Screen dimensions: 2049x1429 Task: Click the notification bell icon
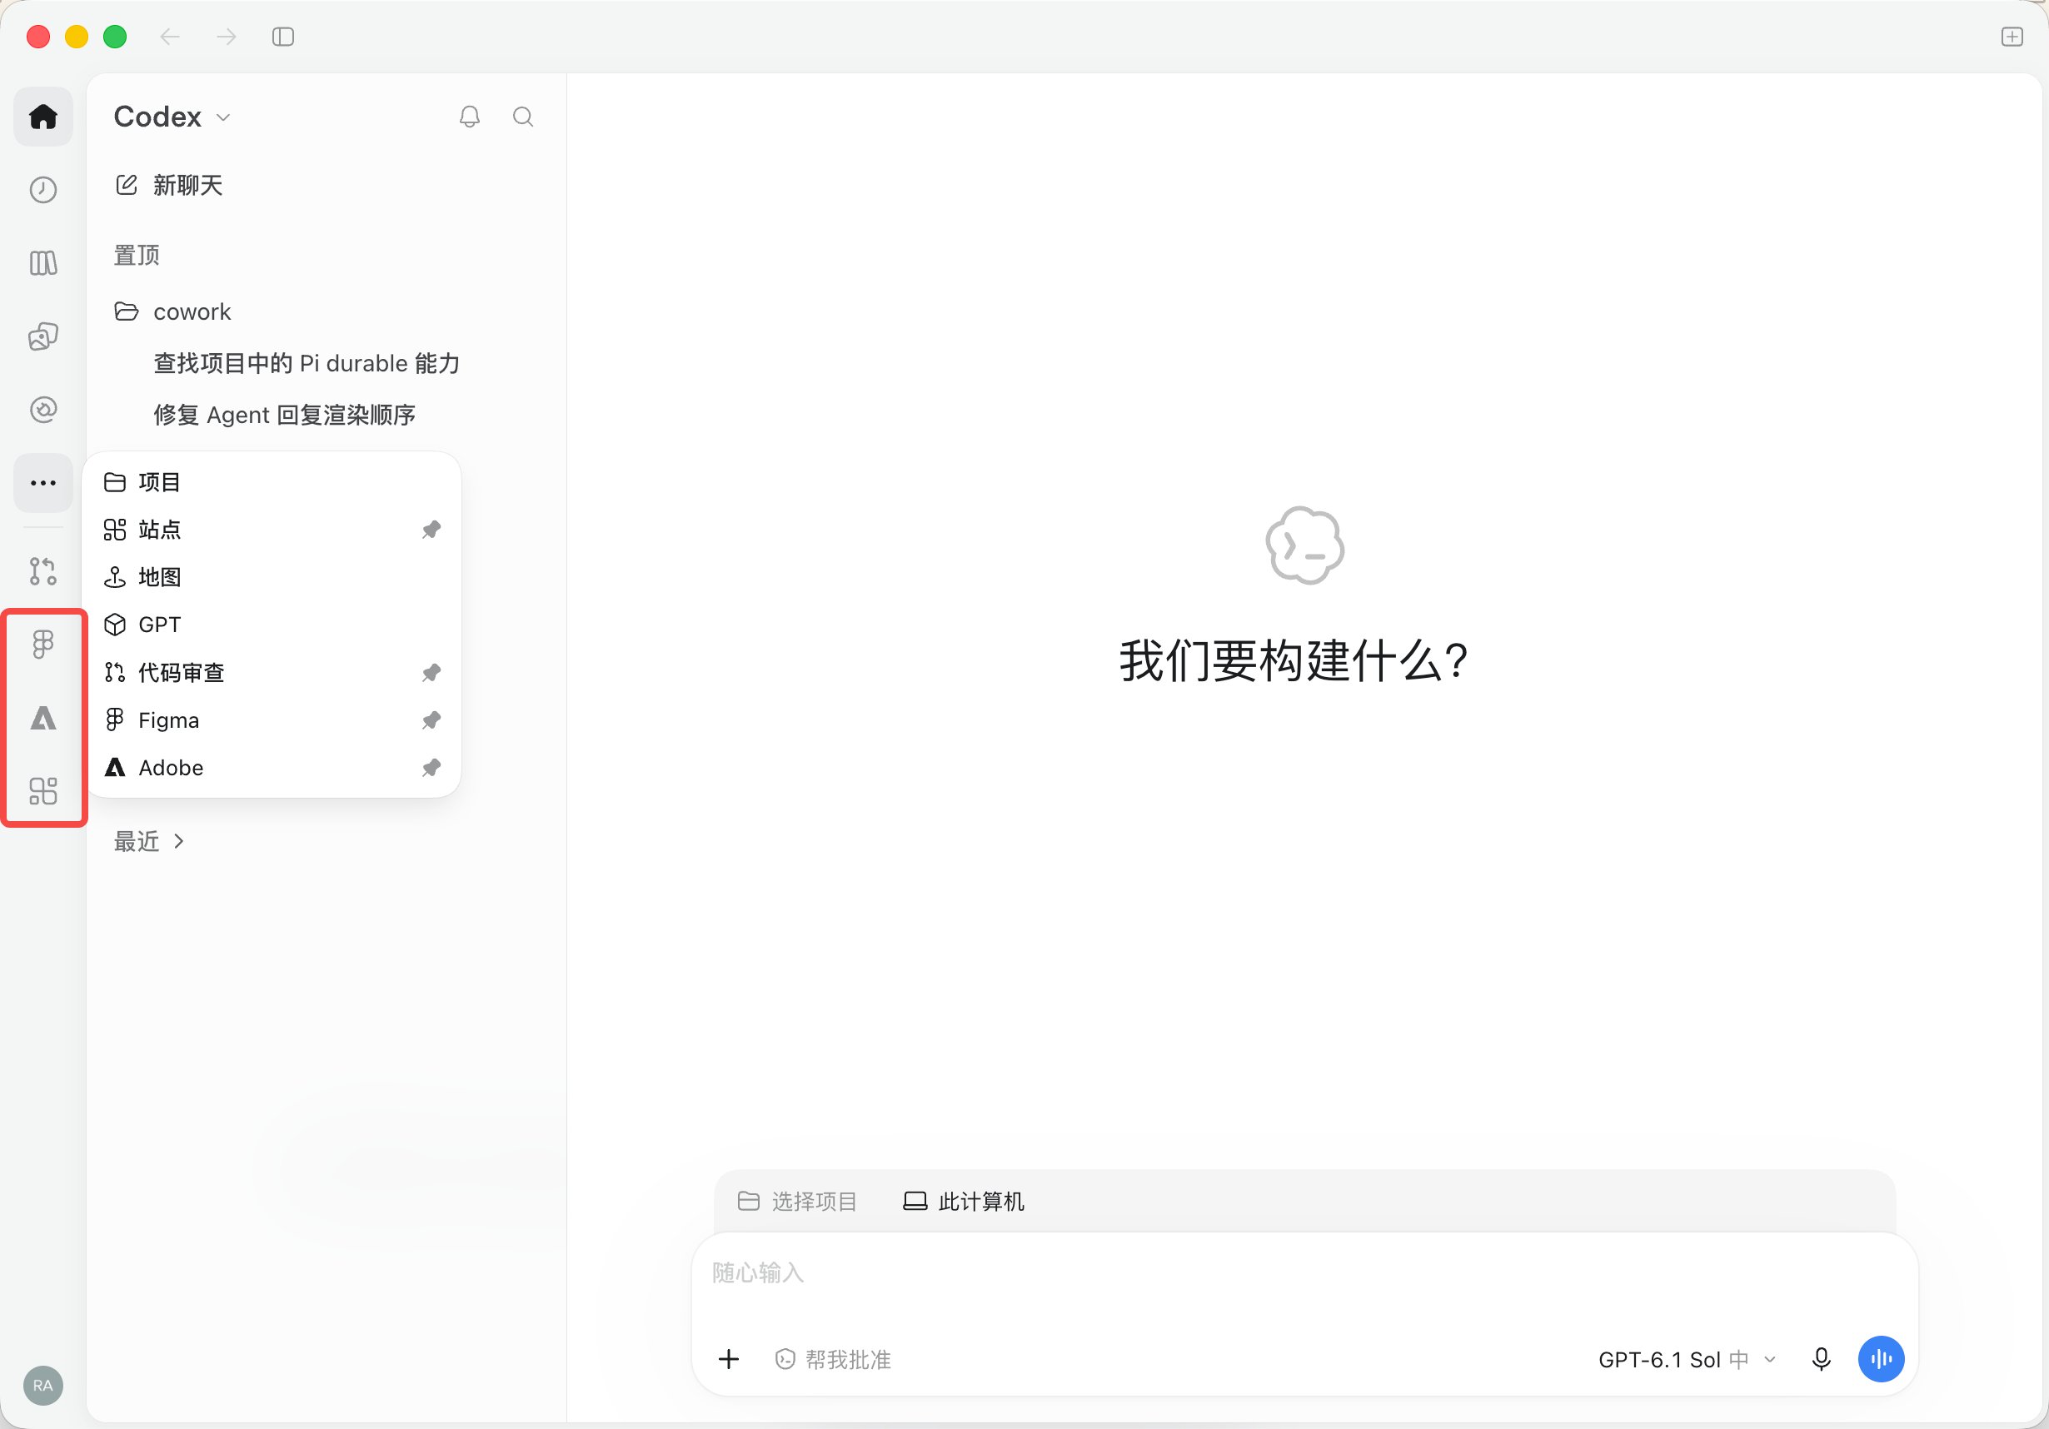470,117
